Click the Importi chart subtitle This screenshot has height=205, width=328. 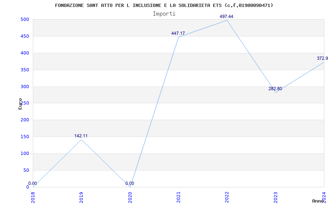164,14
